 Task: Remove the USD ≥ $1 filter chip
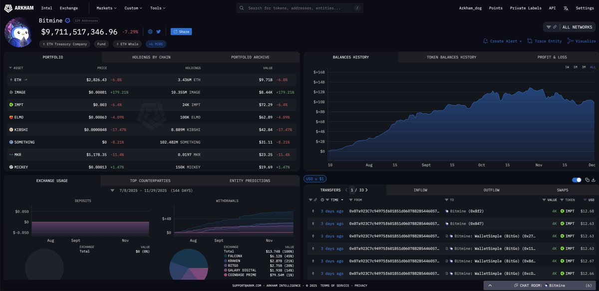pos(315,179)
